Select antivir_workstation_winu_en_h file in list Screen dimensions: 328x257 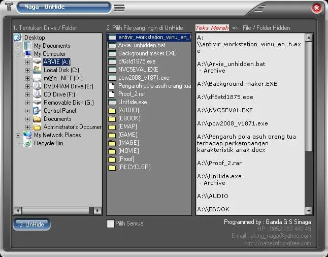(149, 37)
